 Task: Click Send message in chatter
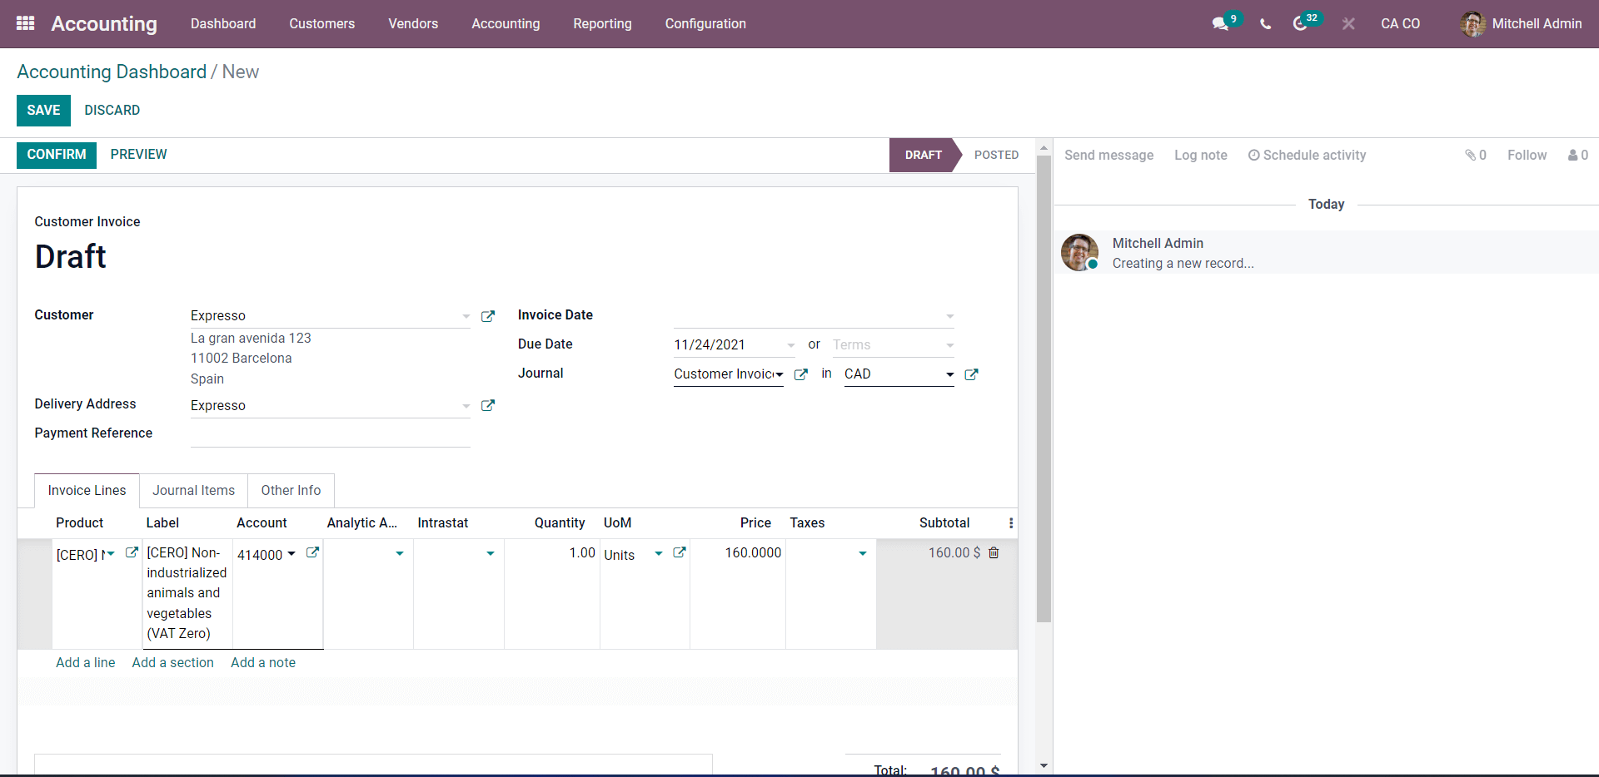click(1108, 155)
